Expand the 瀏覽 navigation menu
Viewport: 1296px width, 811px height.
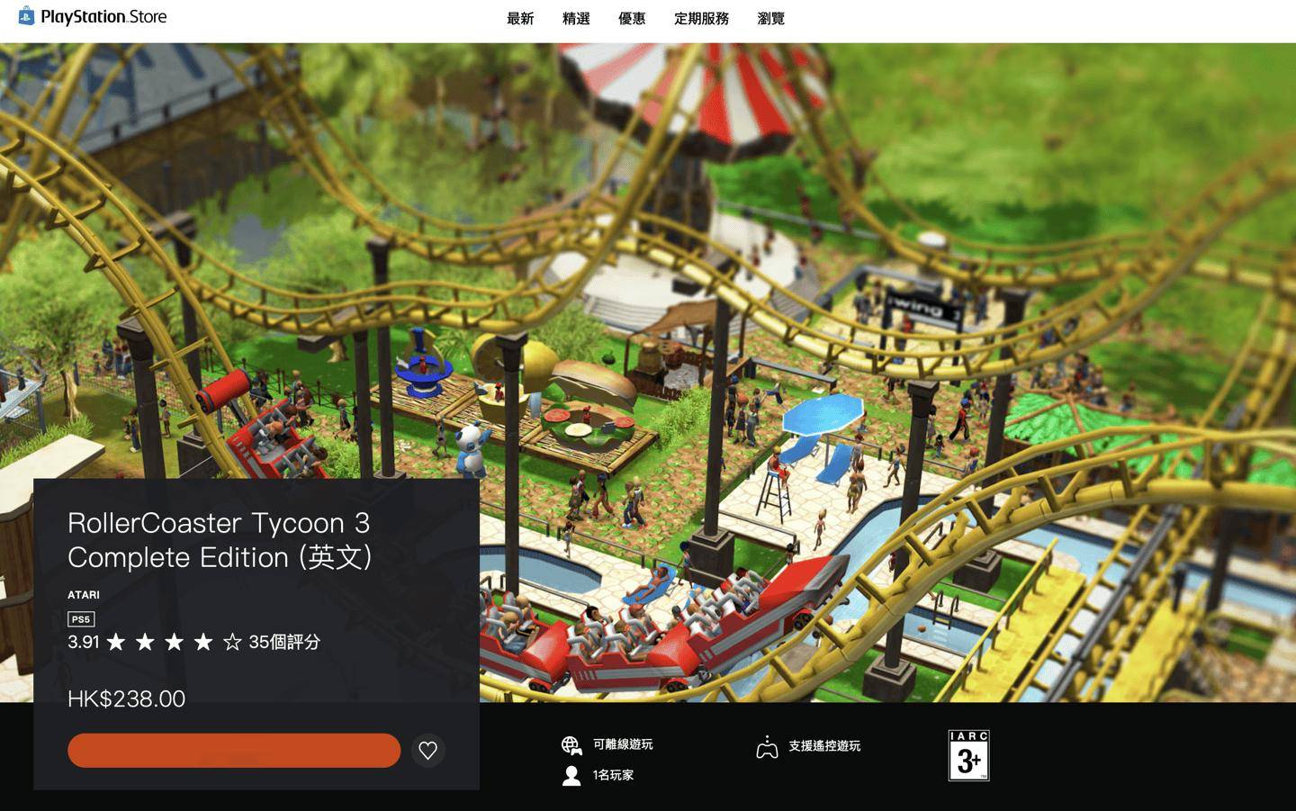[x=771, y=18]
